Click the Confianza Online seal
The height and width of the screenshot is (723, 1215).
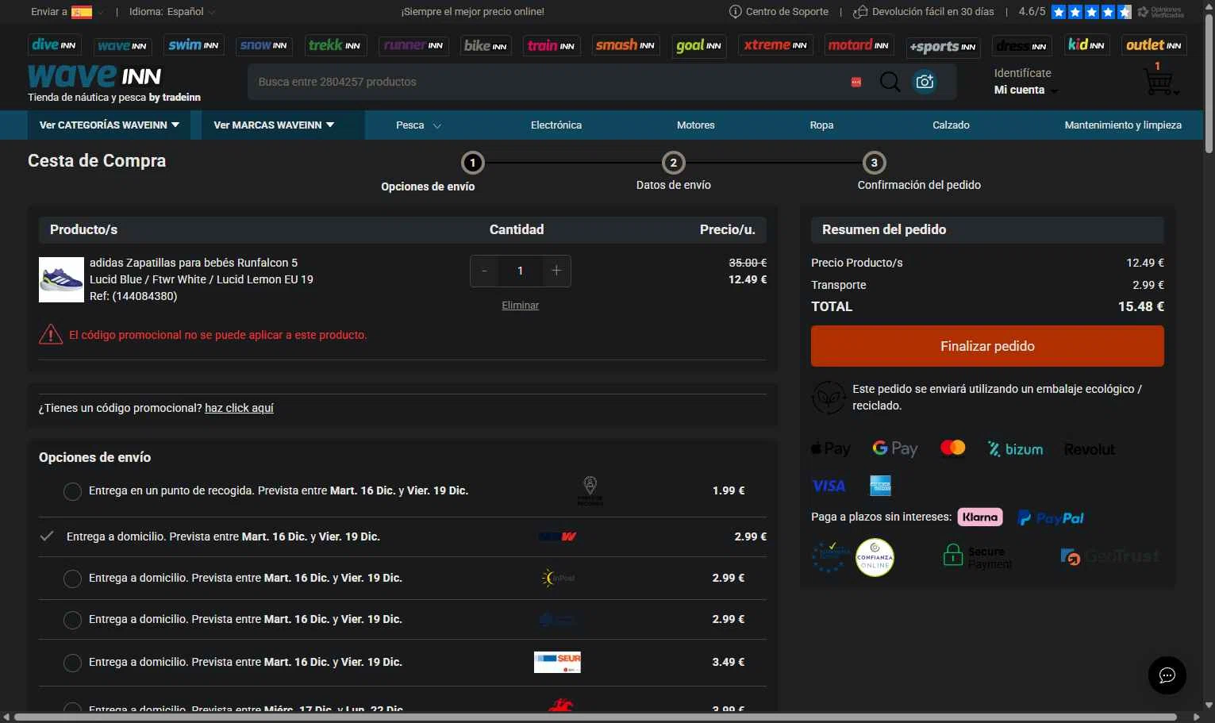(875, 558)
